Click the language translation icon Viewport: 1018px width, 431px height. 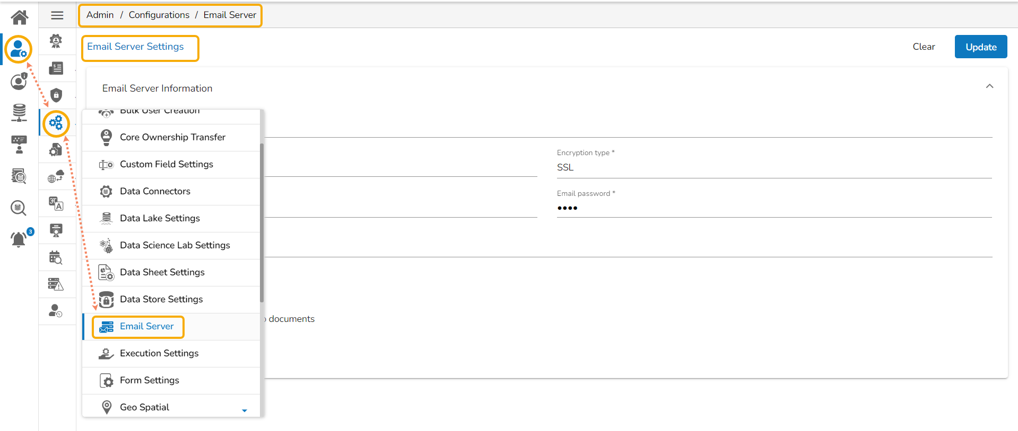pos(56,203)
